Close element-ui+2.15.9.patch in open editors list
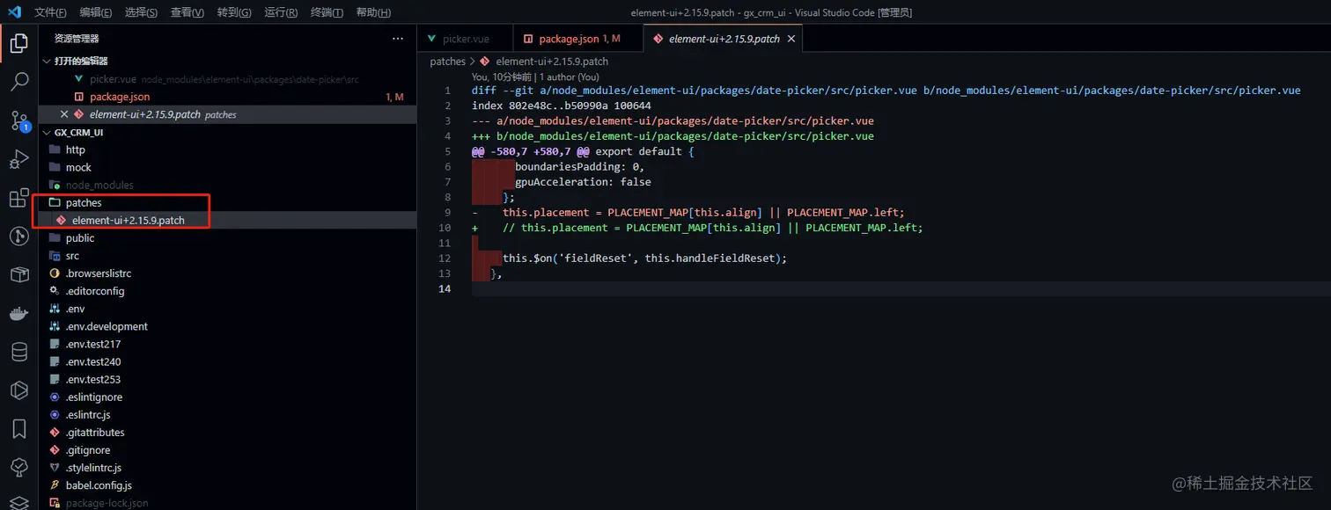The width and height of the screenshot is (1331, 510). (63, 114)
